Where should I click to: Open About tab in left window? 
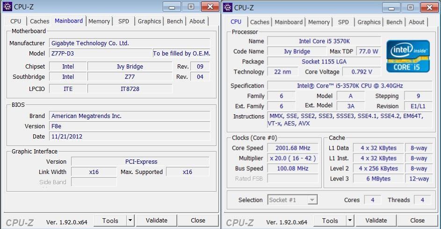tap(197, 21)
